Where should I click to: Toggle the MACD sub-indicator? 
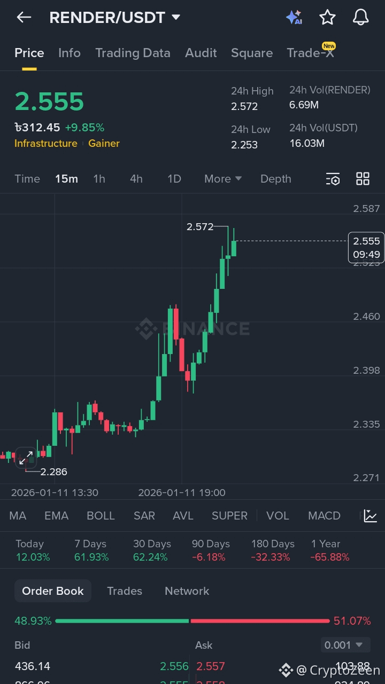point(324,516)
